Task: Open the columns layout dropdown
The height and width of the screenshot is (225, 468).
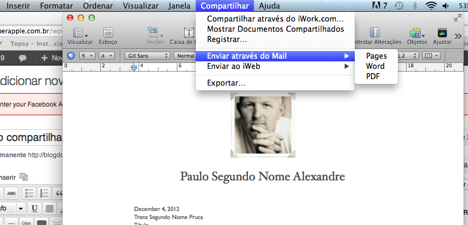Action: 431,55
